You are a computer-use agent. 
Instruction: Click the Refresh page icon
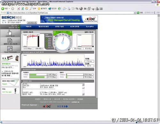tap(23, 9)
